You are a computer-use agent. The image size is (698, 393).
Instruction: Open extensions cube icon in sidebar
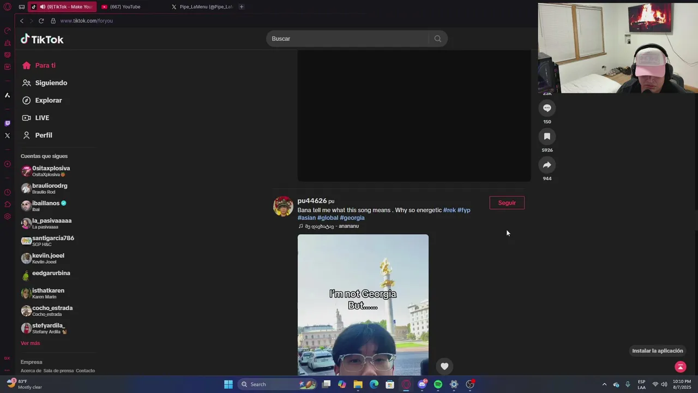7,204
